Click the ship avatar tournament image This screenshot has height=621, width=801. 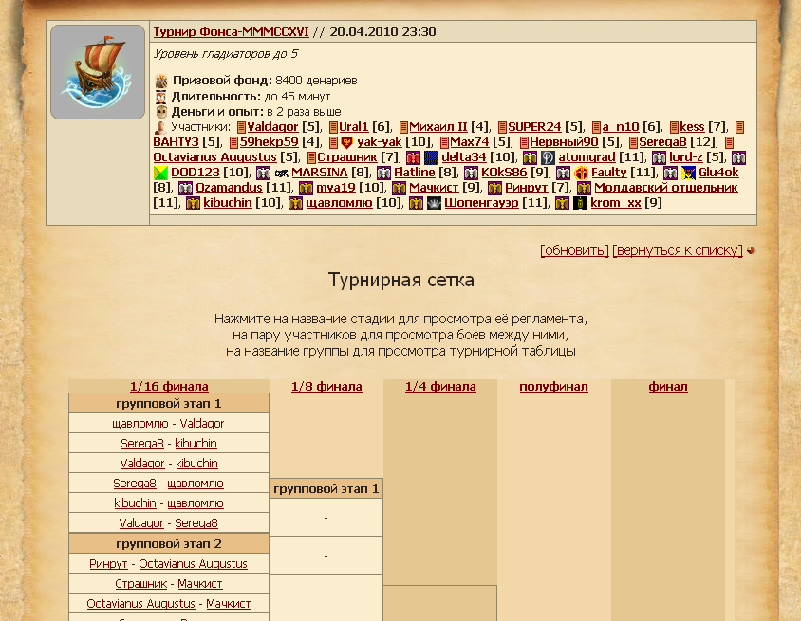[x=98, y=72]
